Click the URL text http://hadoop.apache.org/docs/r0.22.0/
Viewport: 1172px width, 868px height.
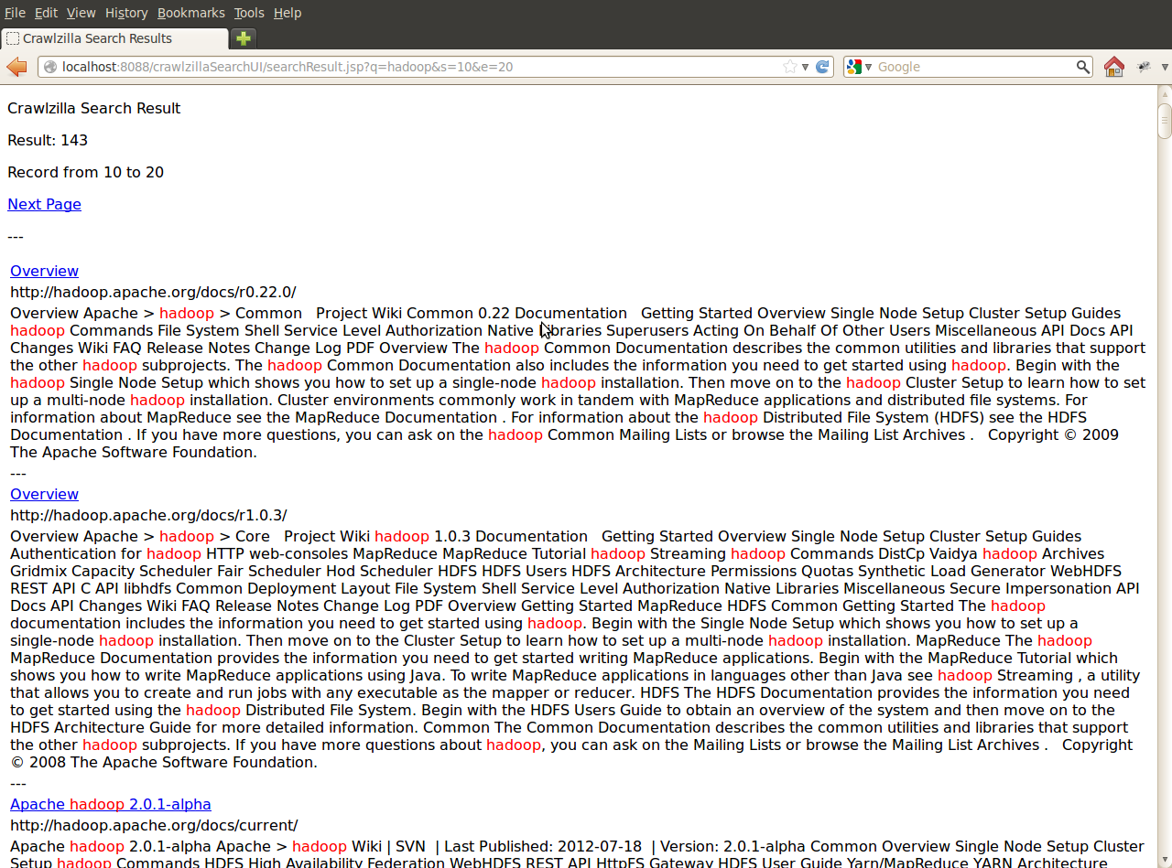[x=153, y=292]
